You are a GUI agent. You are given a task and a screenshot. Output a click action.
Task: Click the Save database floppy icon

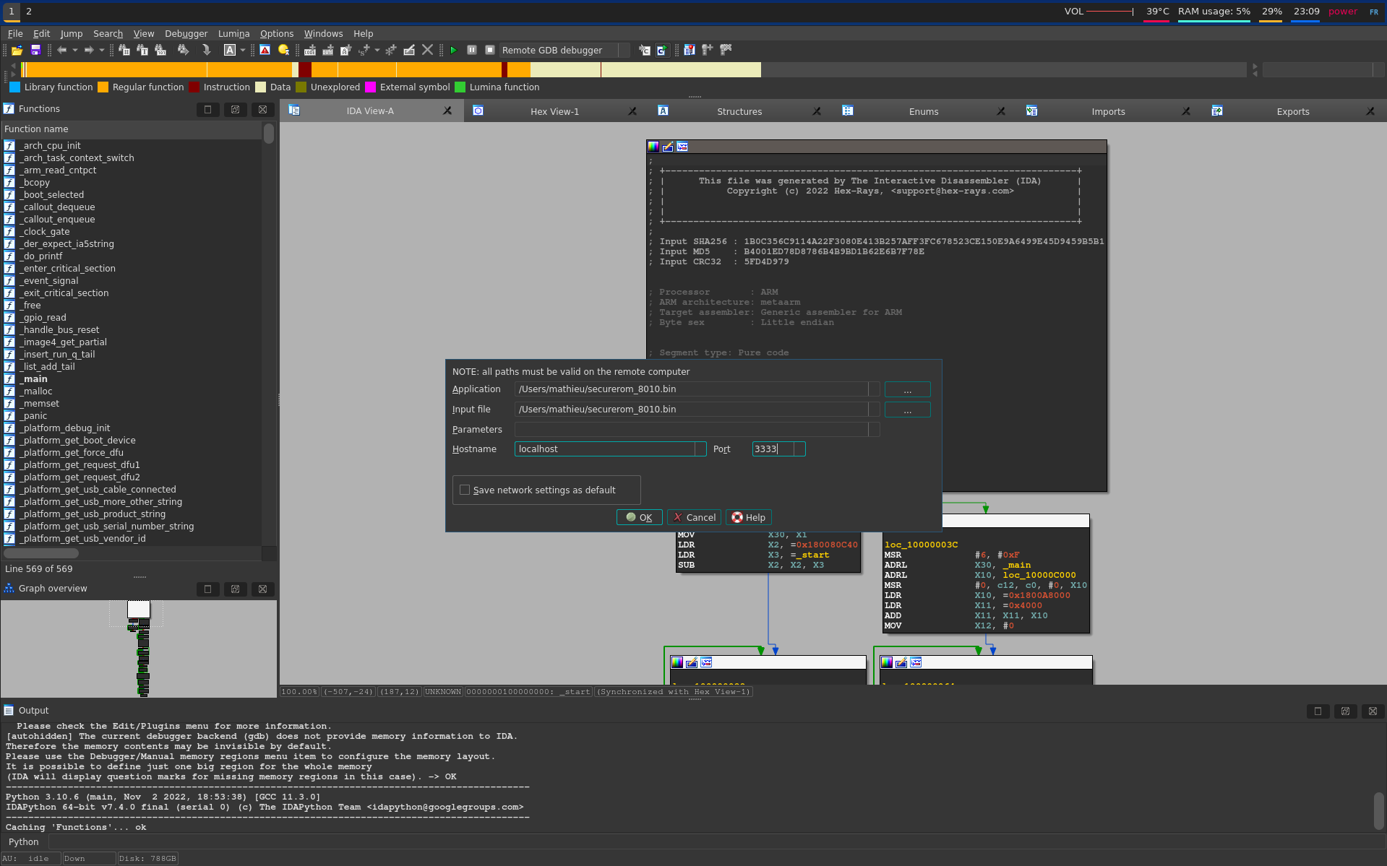[35, 50]
